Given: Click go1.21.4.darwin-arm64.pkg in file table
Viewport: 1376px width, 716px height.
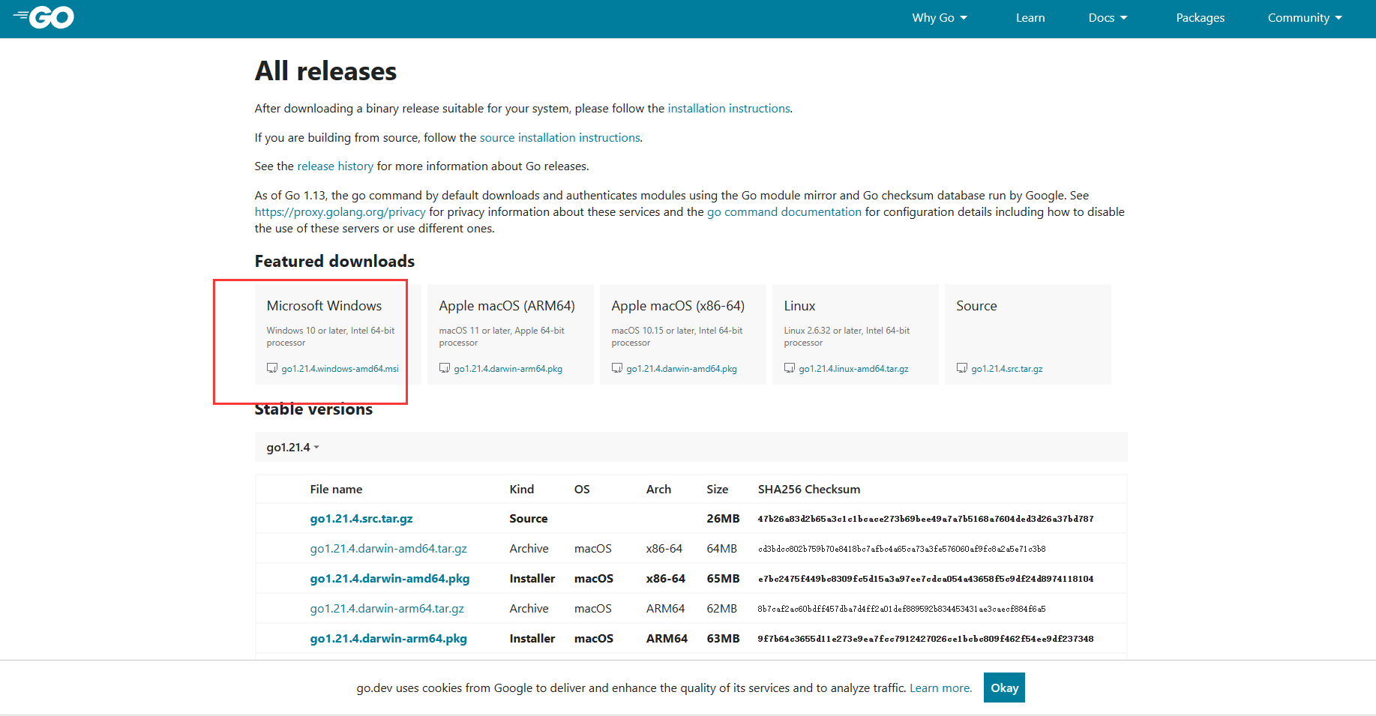Looking at the screenshot, I should [388, 639].
